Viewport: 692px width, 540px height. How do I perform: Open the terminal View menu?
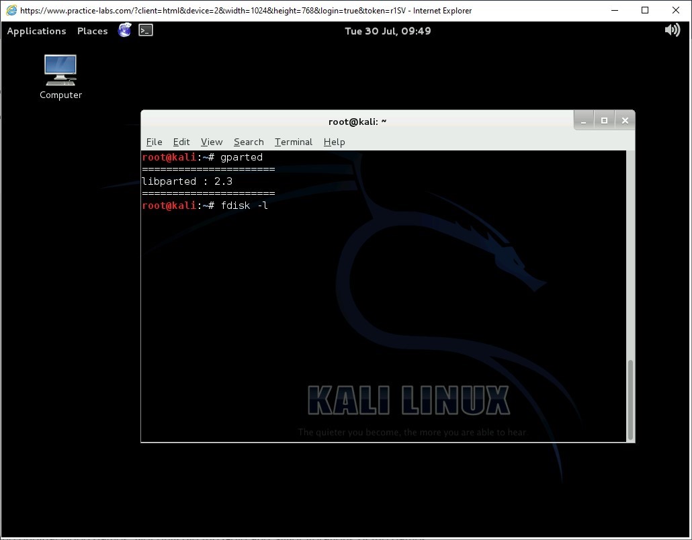[x=212, y=142]
